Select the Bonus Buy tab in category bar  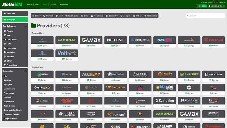(x=112, y=16)
